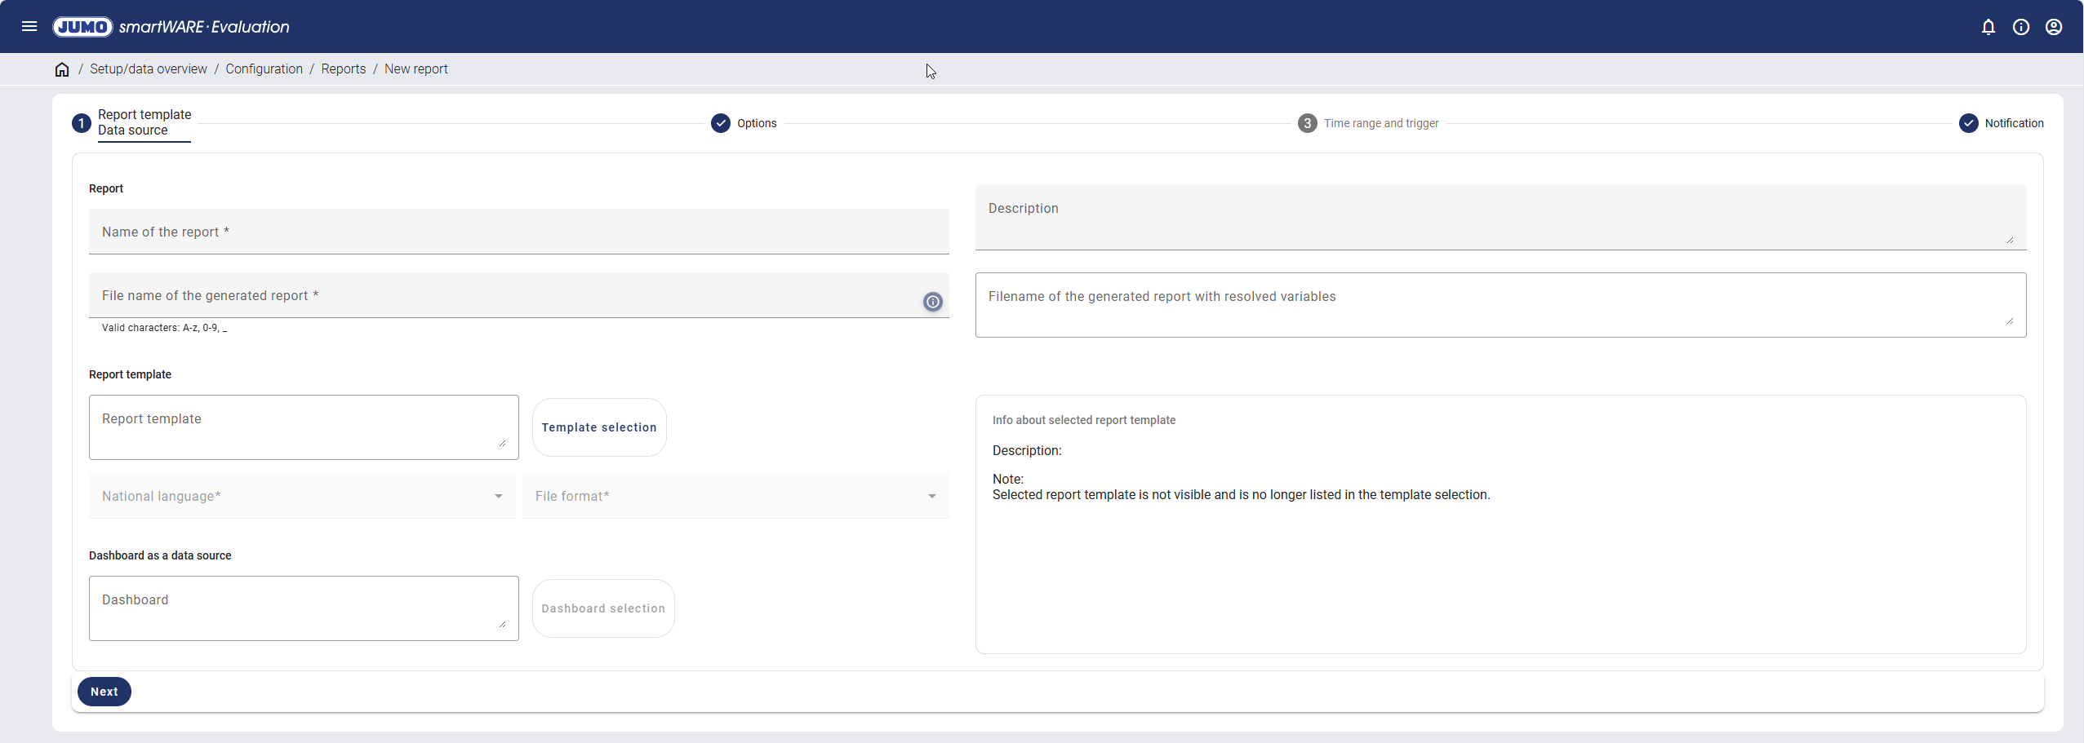Image resolution: width=2084 pixels, height=743 pixels.
Task: Open the user account menu
Action: 2054,27
